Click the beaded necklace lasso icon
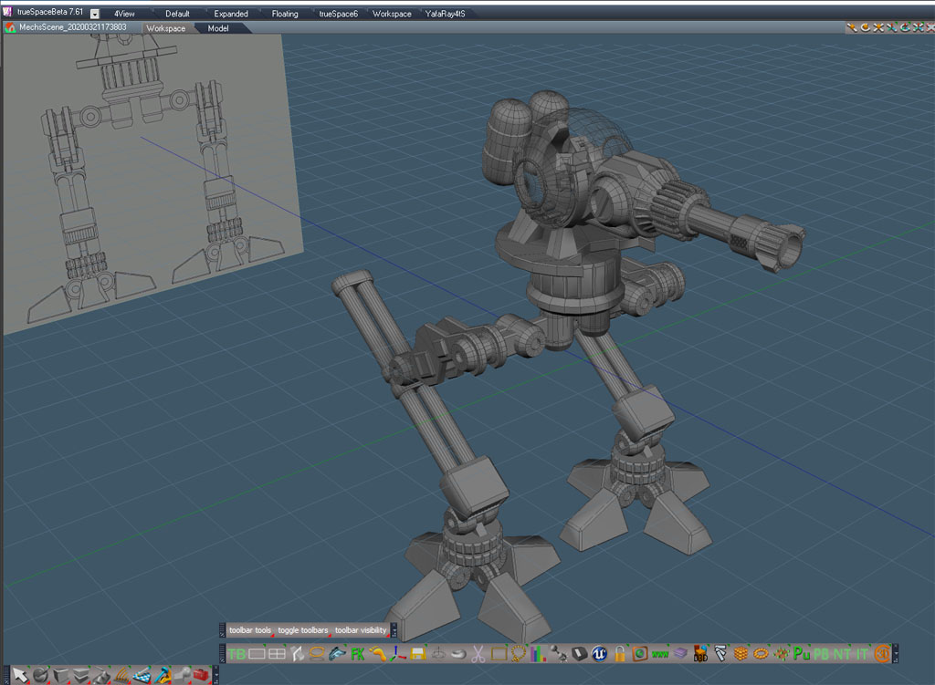Viewport: 935px width, 685px height. [519, 654]
